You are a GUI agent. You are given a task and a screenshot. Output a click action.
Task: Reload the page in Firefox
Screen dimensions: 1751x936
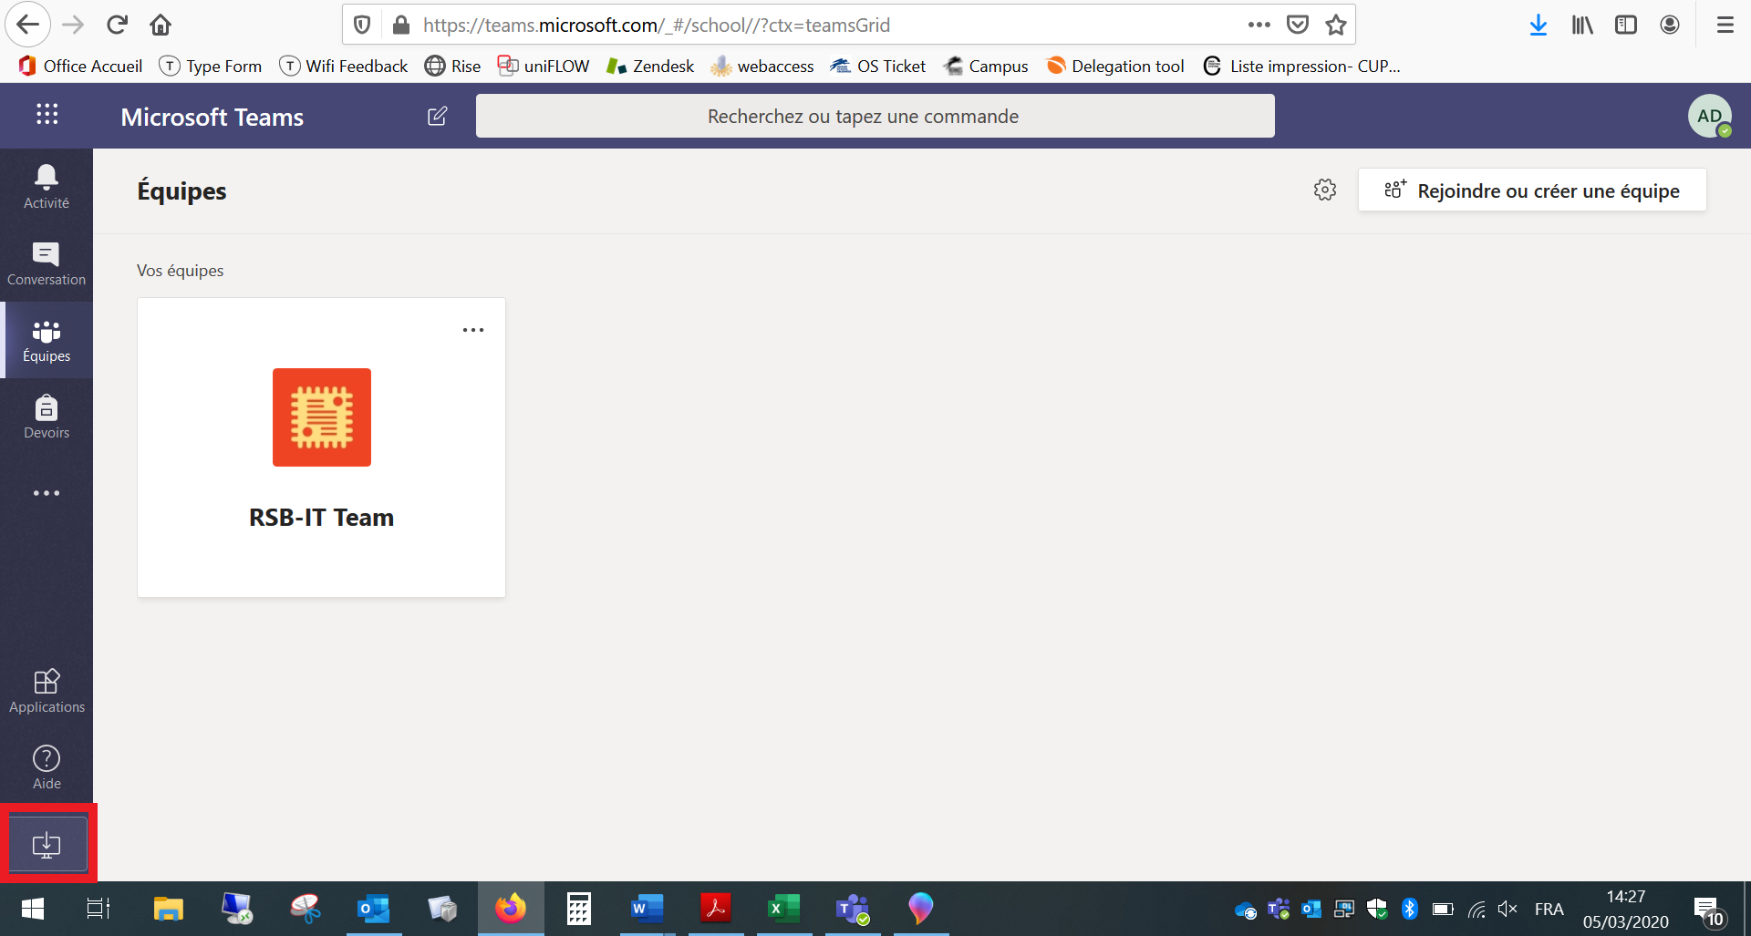tap(117, 25)
